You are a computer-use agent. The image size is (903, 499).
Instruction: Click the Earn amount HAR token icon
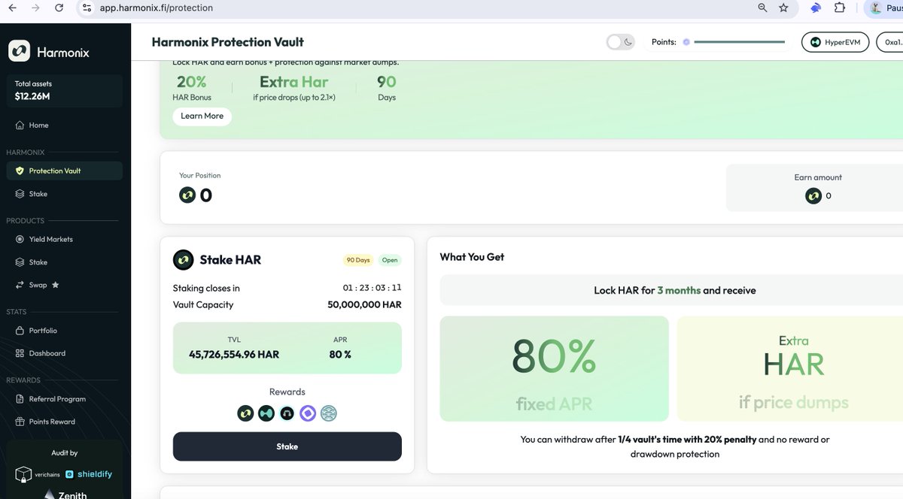pyautogui.click(x=813, y=196)
